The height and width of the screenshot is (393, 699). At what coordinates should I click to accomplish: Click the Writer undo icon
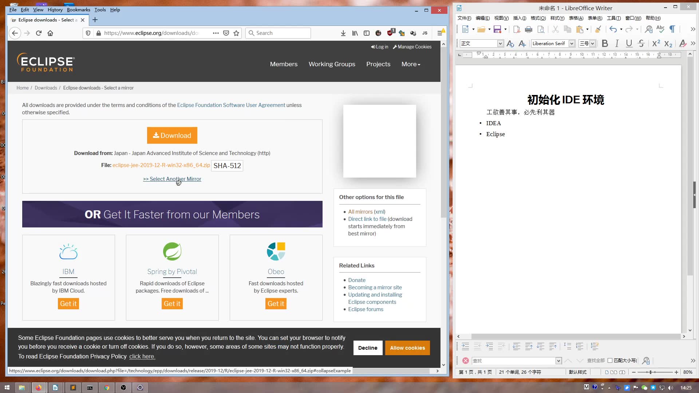click(x=613, y=29)
